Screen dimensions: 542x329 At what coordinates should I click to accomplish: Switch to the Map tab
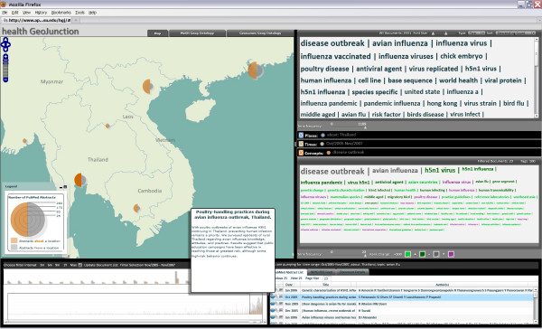click(x=157, y=33)
